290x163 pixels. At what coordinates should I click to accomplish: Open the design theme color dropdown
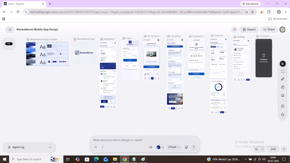pyautogui.click(x=160, y=147)
